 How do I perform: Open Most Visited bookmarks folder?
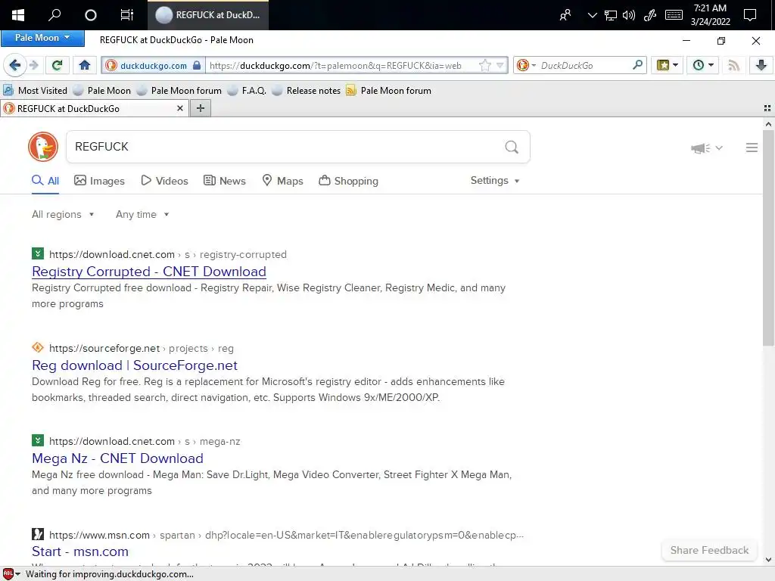click(x=35, y=91)
